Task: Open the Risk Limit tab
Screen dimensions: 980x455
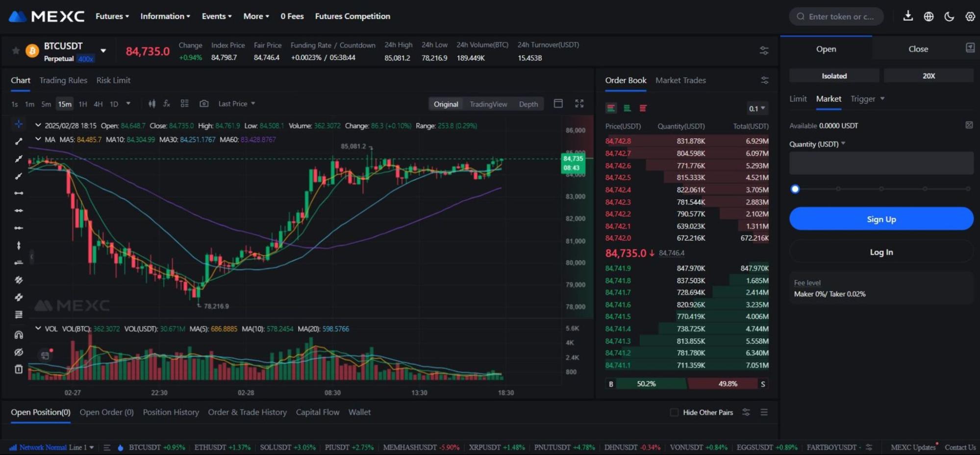Action: coord(113,80)
